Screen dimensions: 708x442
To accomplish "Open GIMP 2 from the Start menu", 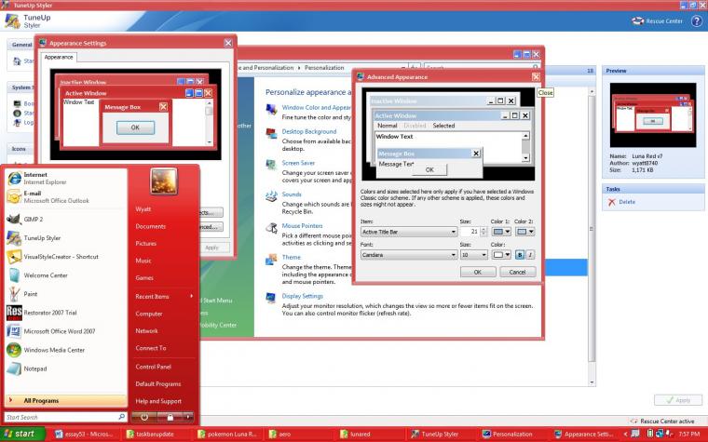I will (37, 220).
